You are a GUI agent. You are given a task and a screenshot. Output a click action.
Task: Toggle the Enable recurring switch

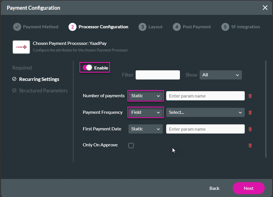click(x=87, y=68)
